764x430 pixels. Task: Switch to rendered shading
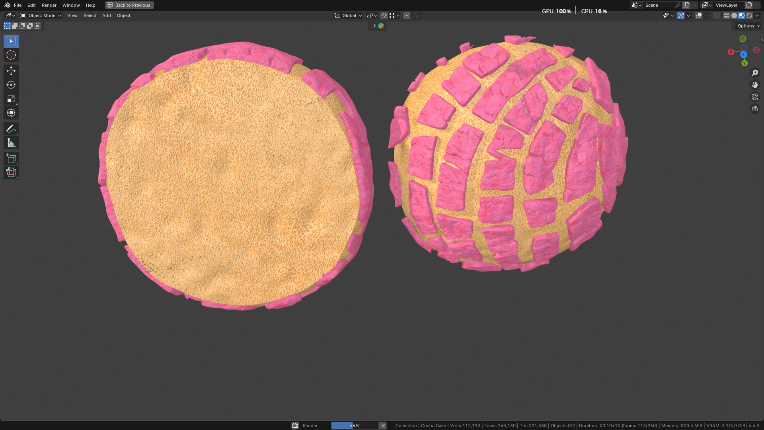[x=749, y=16]
